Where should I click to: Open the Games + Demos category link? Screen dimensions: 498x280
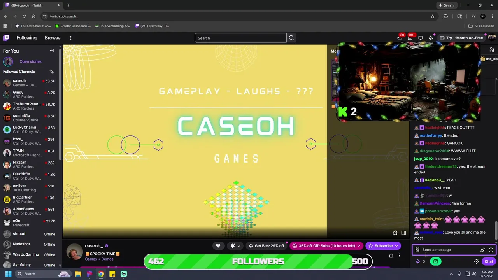[99, 259]
